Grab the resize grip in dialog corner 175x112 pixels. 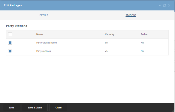click(173, 111)
